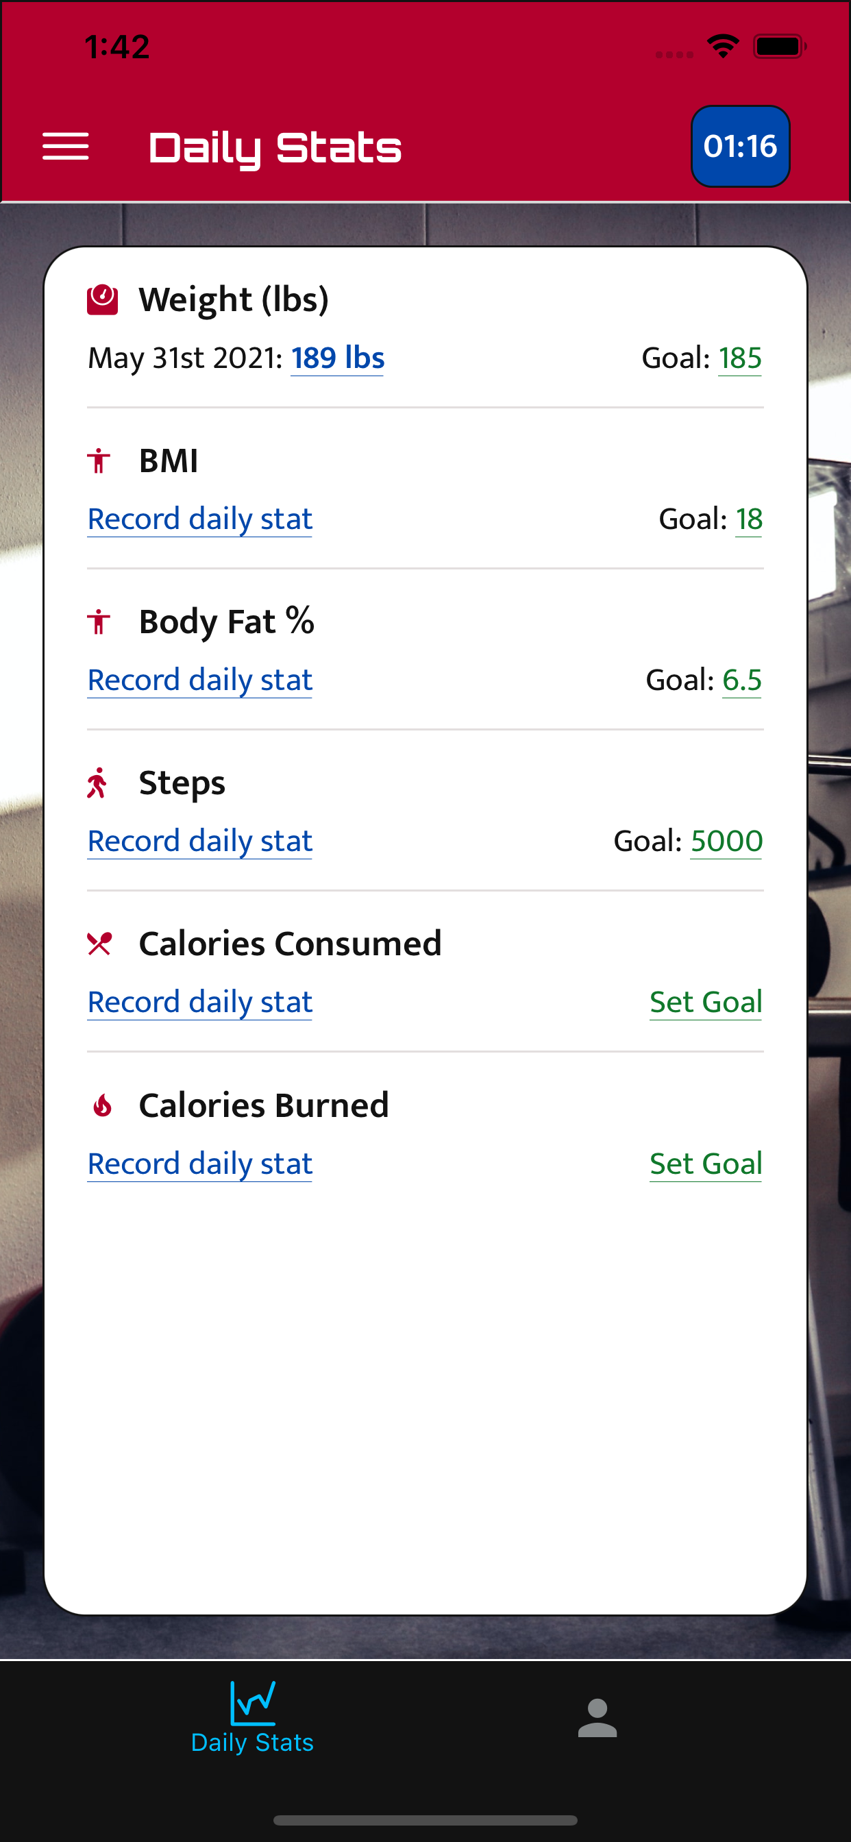
Task: Set Goal for Calories Burned
Action: [706, 1164]
